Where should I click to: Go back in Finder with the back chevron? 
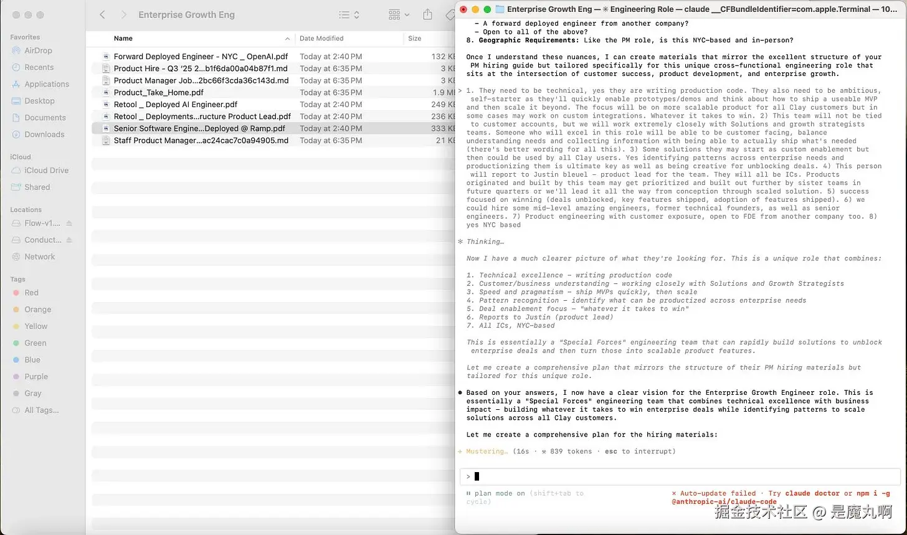click(103, 14)
